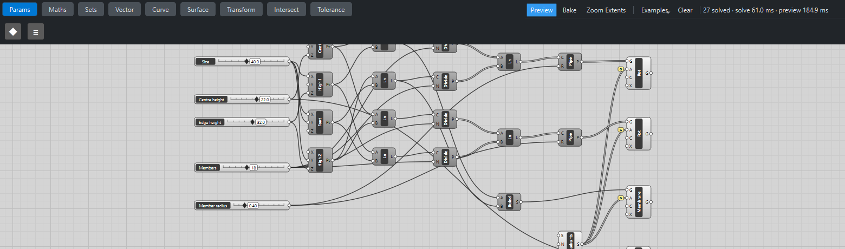The width and height of the screenshot is (845, 249).
Task: Open the Tolerance tab
Action: click(331, 9)
